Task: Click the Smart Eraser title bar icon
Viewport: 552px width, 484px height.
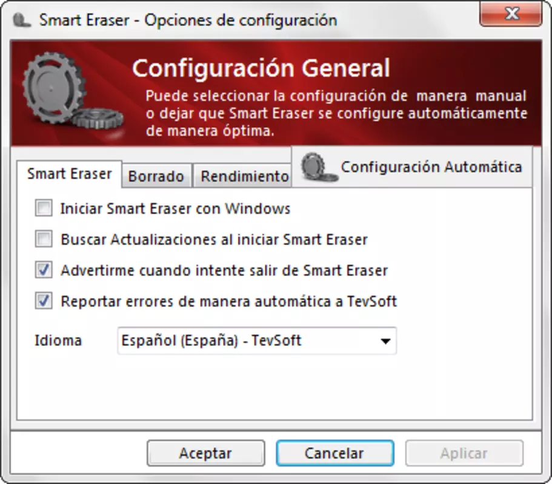Action: tap(21, 21)
